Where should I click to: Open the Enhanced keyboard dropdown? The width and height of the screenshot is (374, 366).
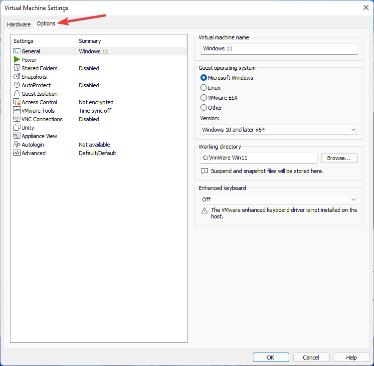click(x=279, y=199)
